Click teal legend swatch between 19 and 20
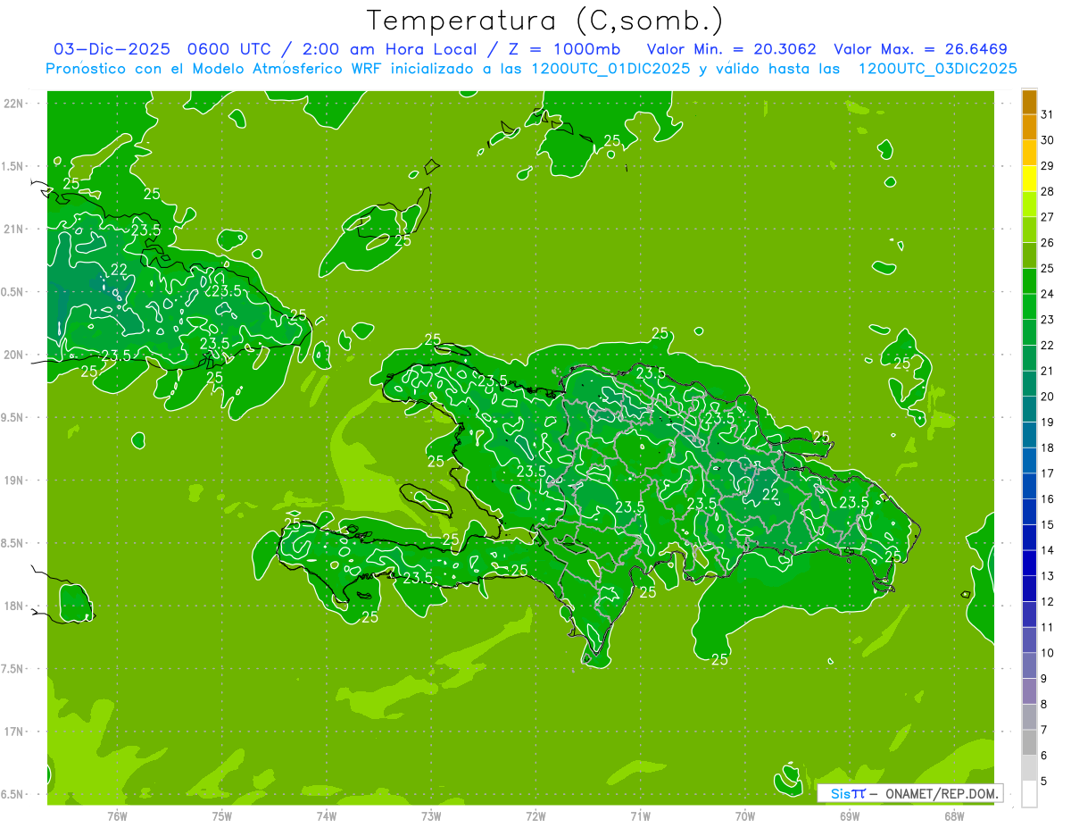 tap(1029, 409)
